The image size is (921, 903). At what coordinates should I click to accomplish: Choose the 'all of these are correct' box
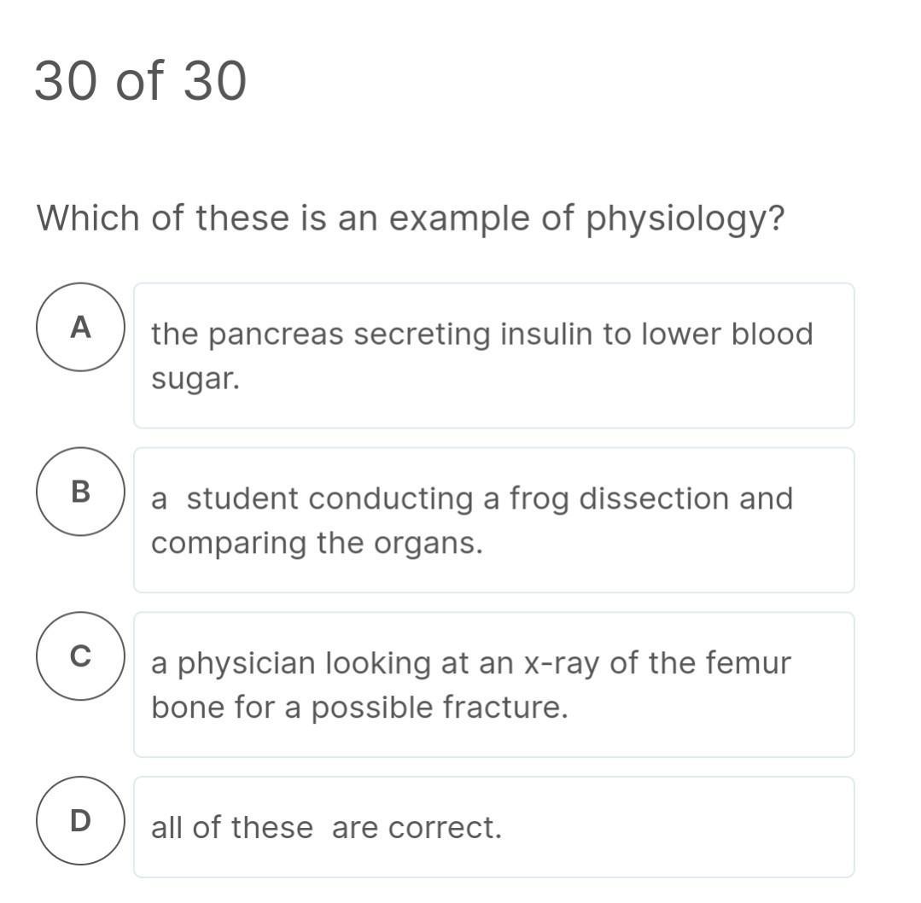(493, 827)
